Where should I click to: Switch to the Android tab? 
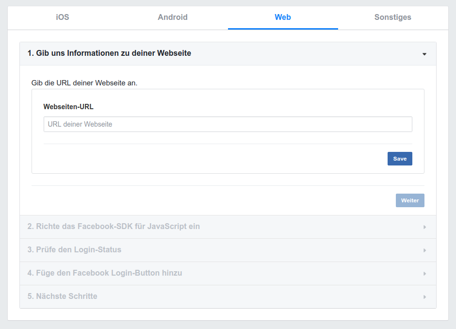point(173,17)
